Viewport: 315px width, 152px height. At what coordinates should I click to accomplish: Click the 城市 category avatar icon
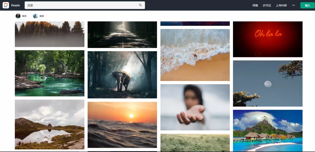pyautogui.click(x=18, y=16)
